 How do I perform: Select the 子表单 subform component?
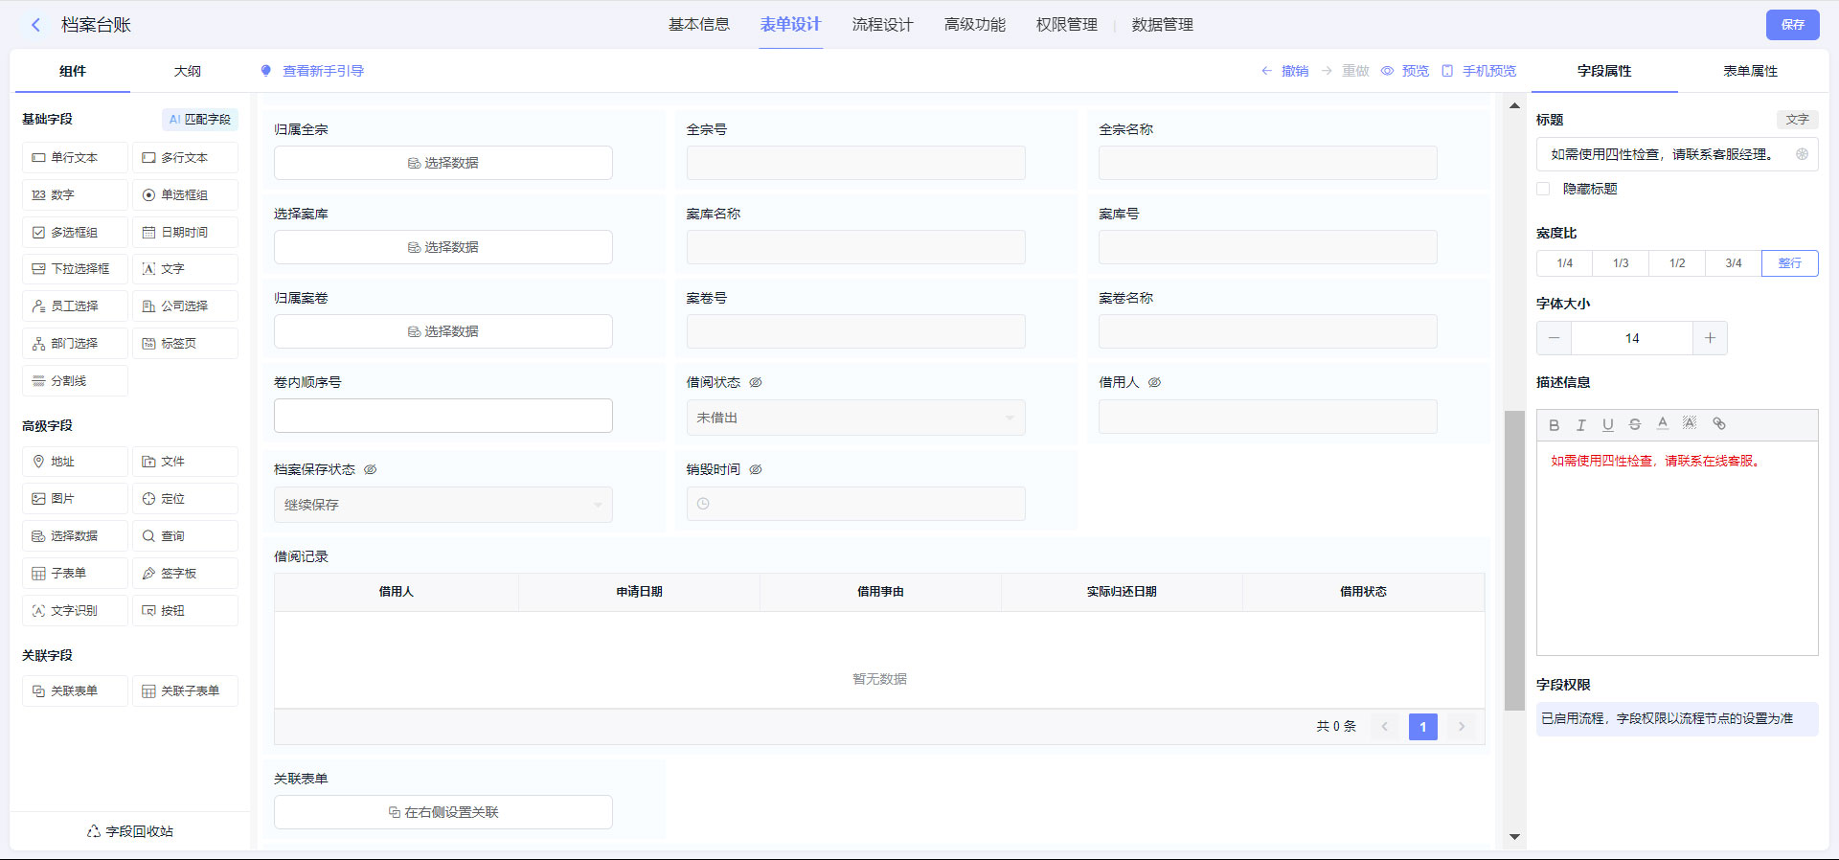(x=75, y=573)
